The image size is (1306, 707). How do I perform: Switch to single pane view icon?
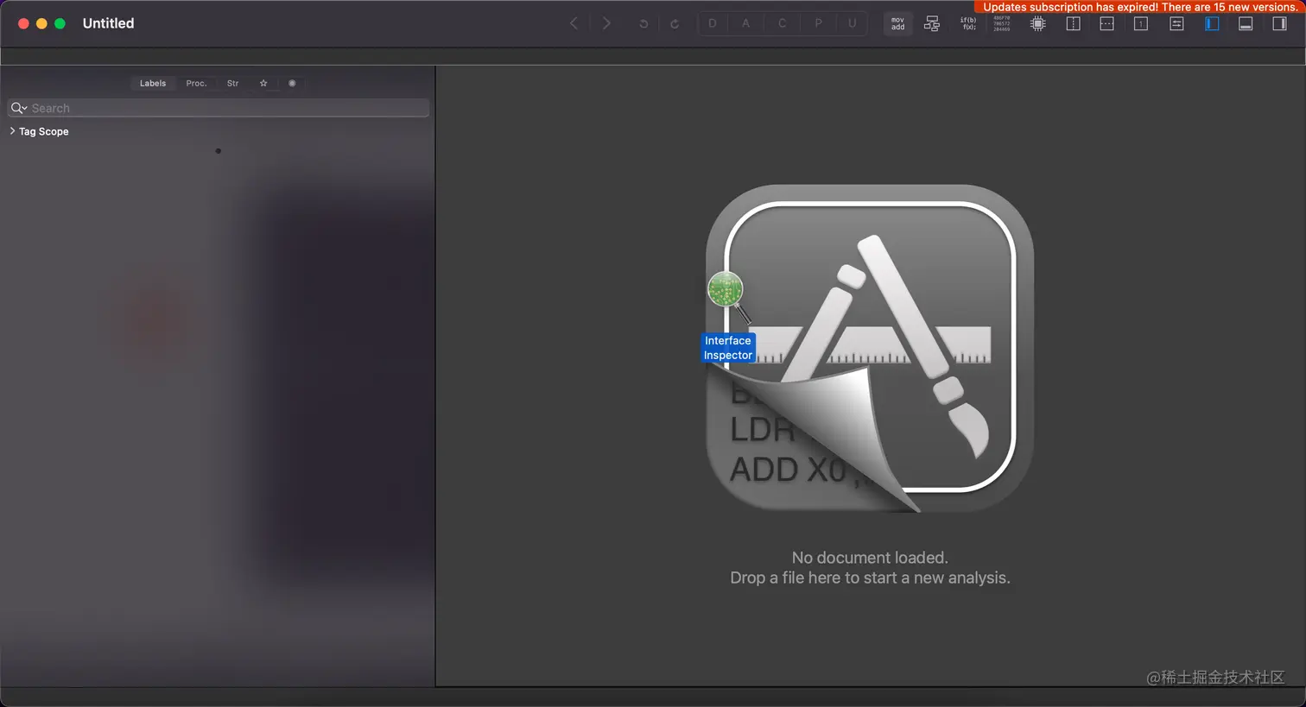(x=1141, y=23)
